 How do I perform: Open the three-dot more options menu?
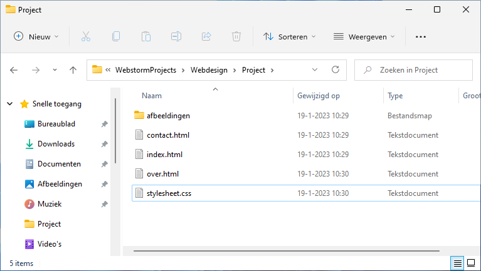click(421, 37)
